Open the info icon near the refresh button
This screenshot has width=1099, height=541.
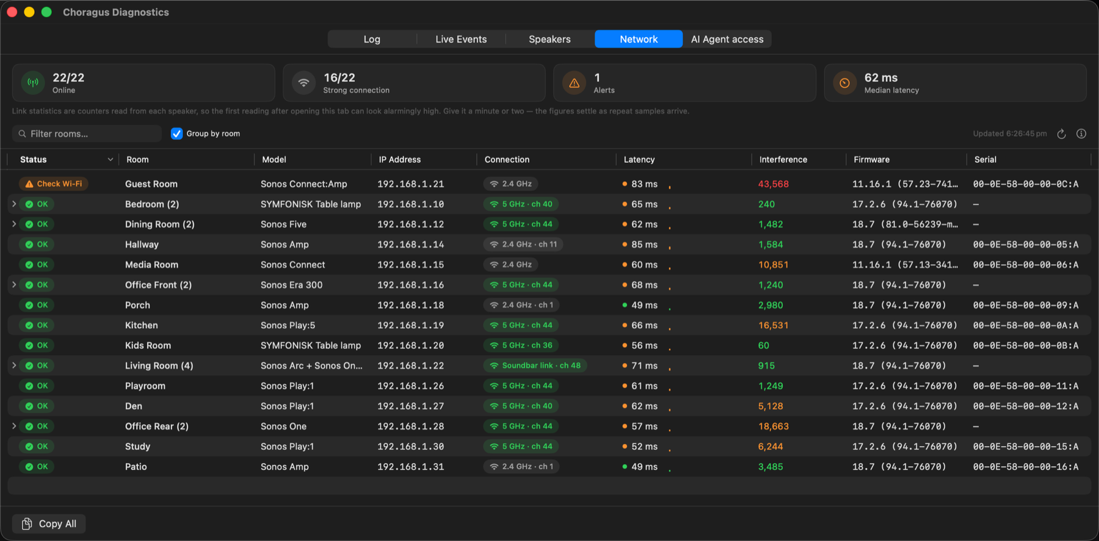[x=1081, y=134]
